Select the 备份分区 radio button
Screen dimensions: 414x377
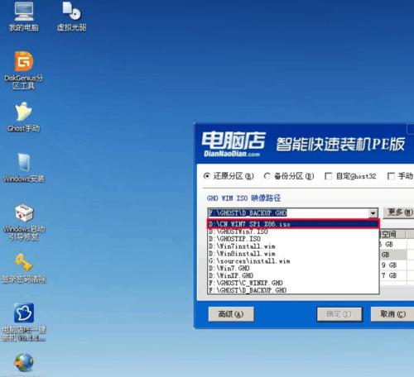(267, 175)
